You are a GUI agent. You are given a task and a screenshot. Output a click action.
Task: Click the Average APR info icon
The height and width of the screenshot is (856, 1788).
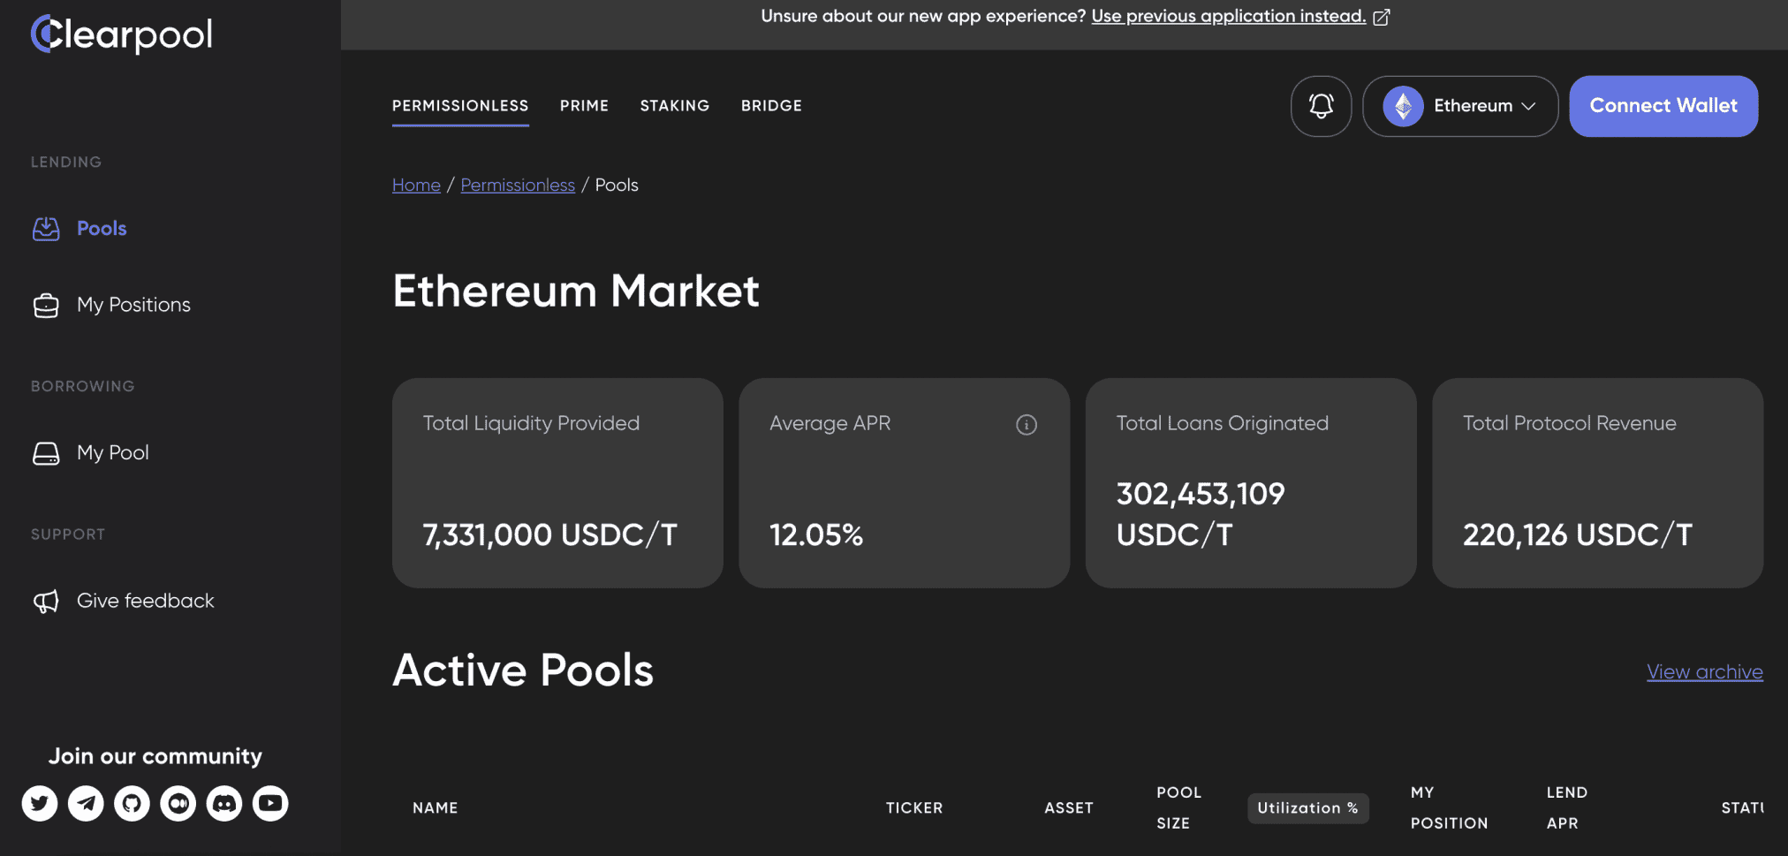[x=1027, y=425]
